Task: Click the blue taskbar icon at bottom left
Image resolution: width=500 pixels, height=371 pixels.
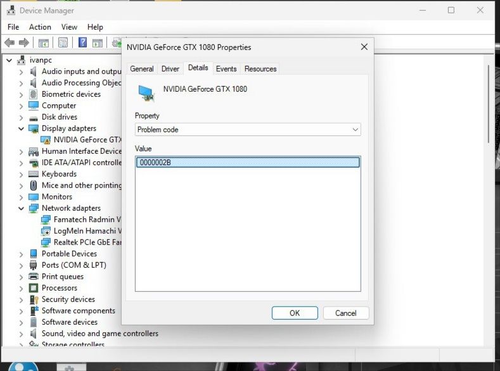Action: tap(23, 367)
